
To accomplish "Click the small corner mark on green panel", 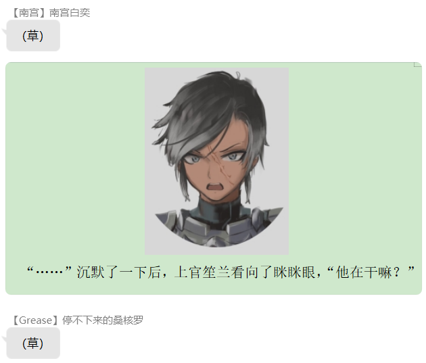I will tap(418, 64).
